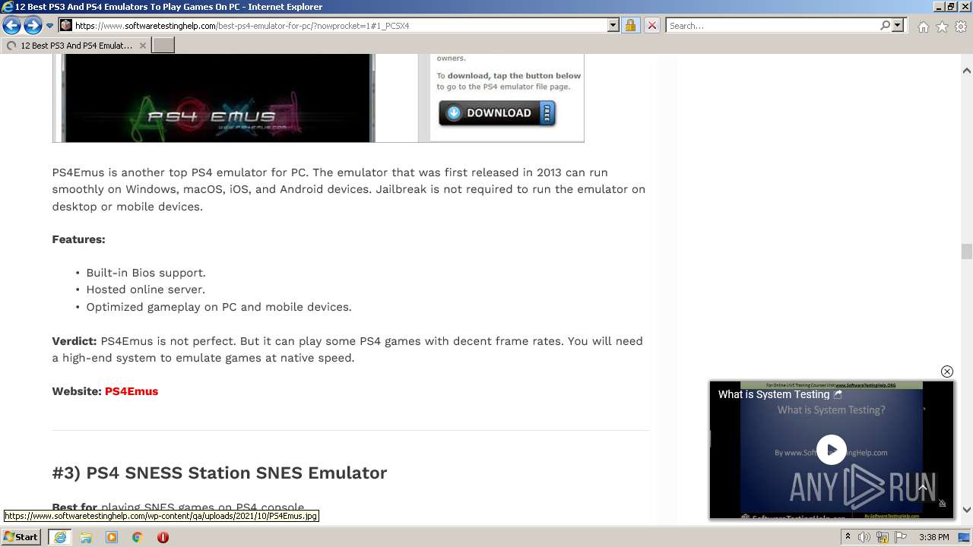
Task: Go forward with the browser Forward arrow
Action: click(33, 26)
